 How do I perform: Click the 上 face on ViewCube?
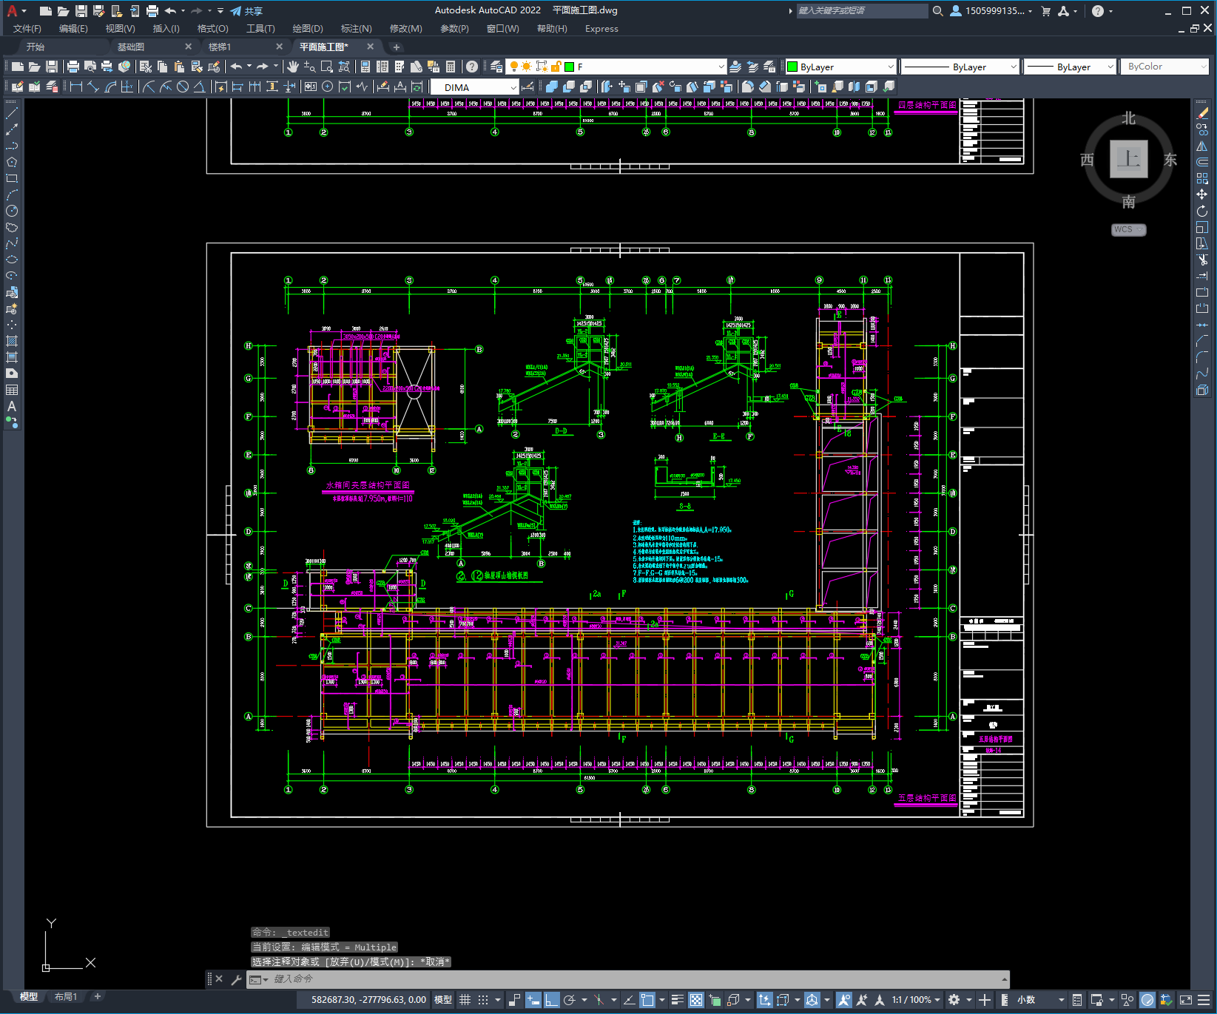(1129, 159)
